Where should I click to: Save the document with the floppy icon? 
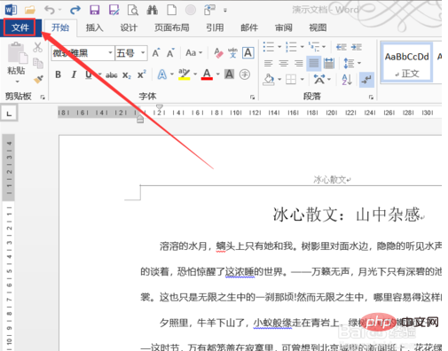point(95,10)
